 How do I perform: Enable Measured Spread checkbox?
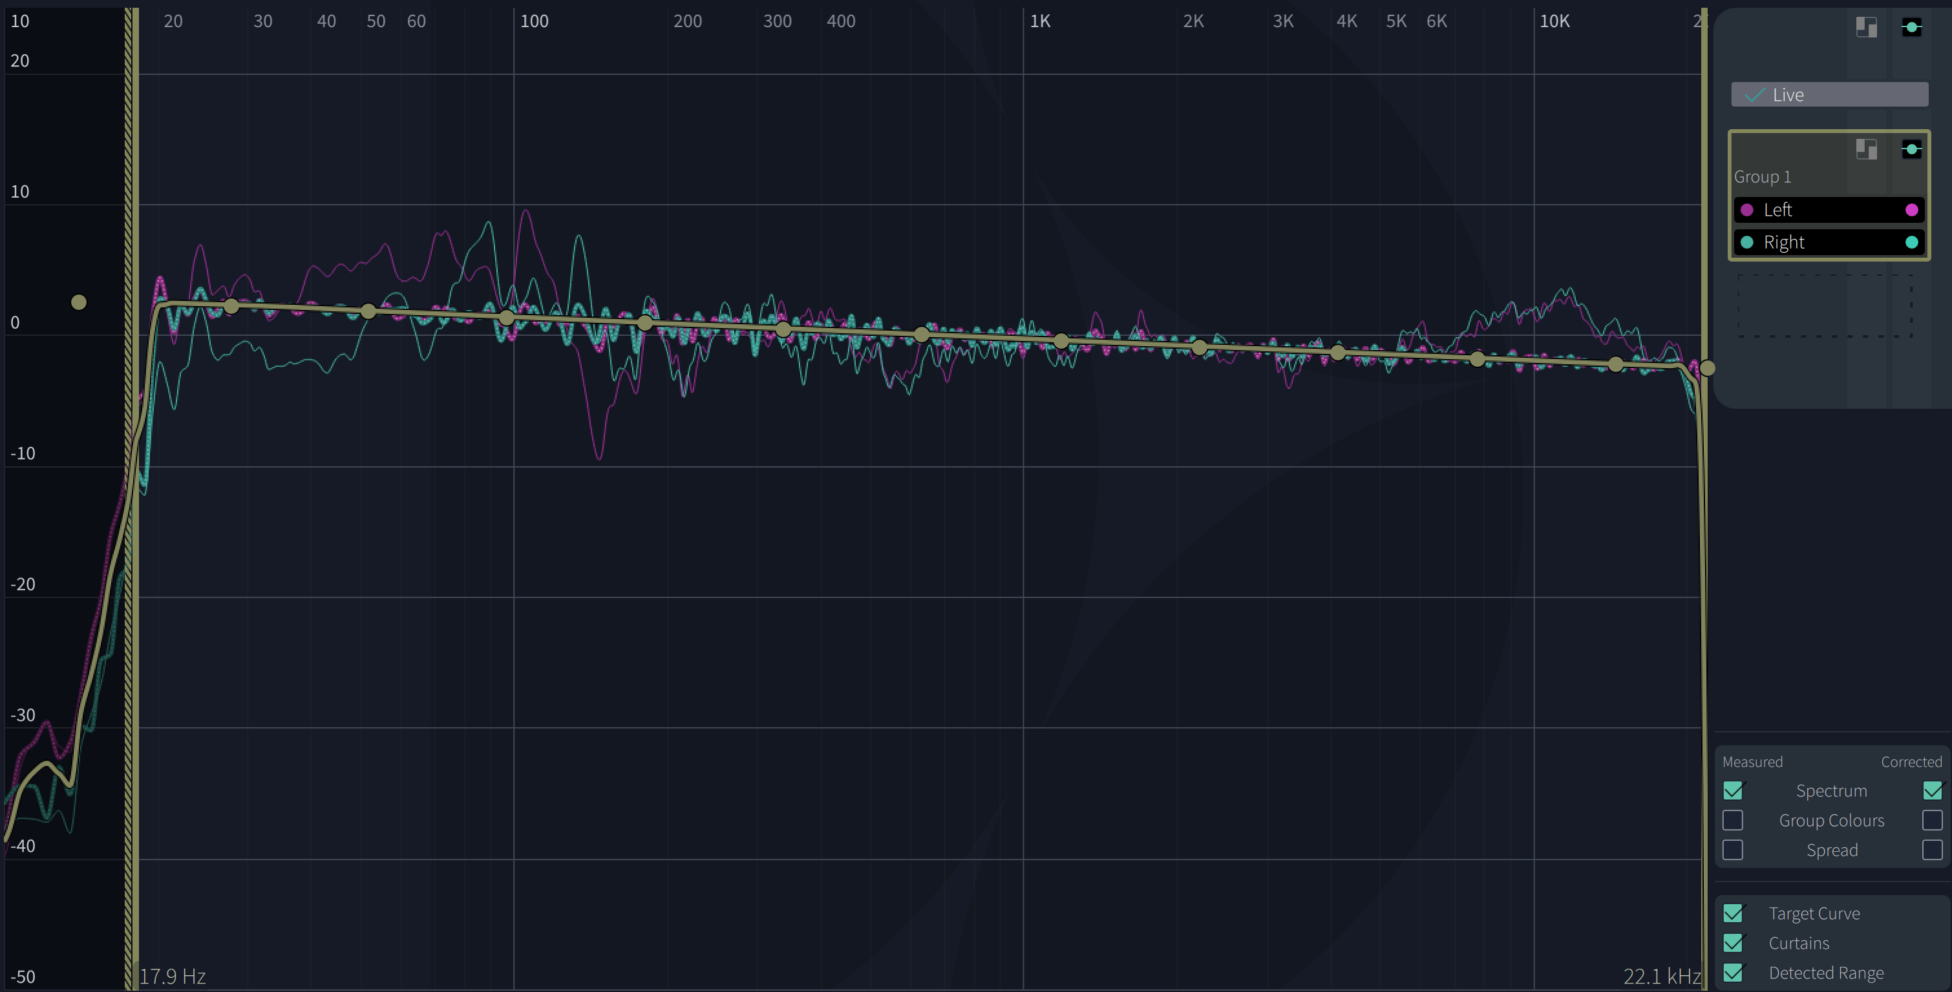click(x=1733, y=850)
